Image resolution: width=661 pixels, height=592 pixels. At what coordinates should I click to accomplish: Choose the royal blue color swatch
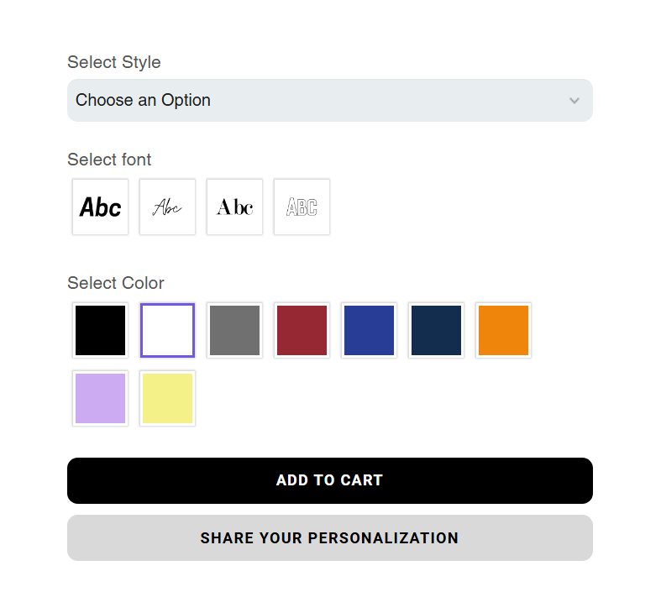coord(370,331)
